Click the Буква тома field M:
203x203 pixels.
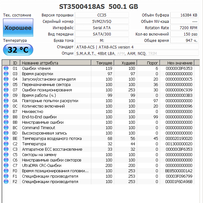pyautogui.click(x=102, y=41)
